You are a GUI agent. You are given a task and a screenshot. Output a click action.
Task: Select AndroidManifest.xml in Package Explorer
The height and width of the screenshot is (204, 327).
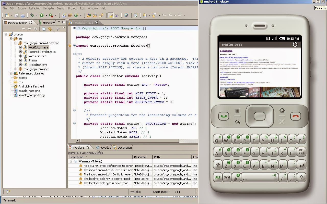pos(31,86)
